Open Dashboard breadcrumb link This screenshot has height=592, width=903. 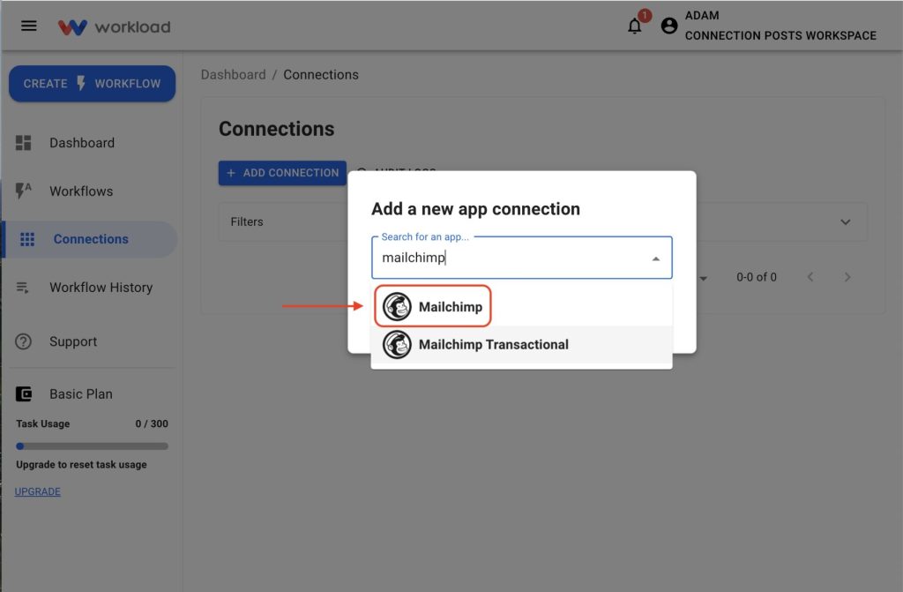pos(233,74)
